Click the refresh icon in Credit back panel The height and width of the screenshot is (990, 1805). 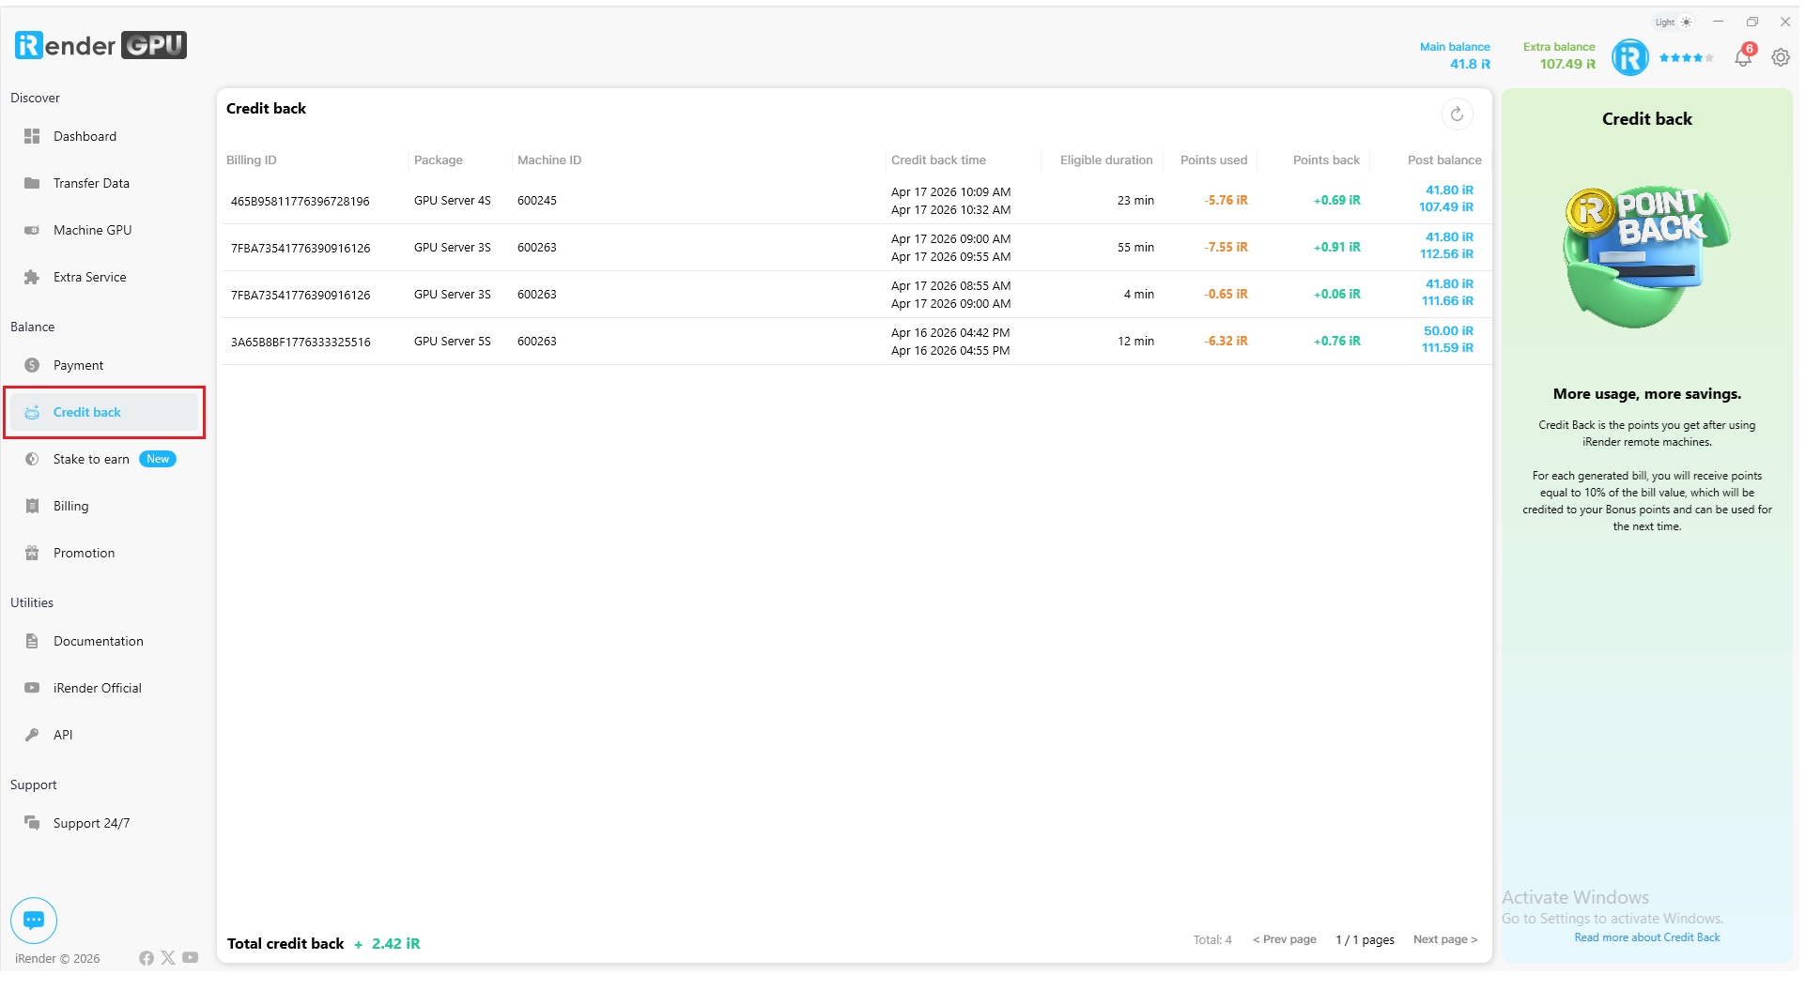coord(1457,114)
